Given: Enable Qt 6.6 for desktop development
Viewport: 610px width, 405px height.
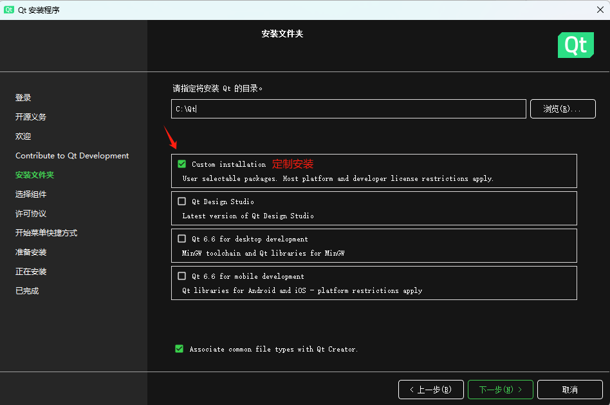Looking at the screenshot, I should click(181, 238).
